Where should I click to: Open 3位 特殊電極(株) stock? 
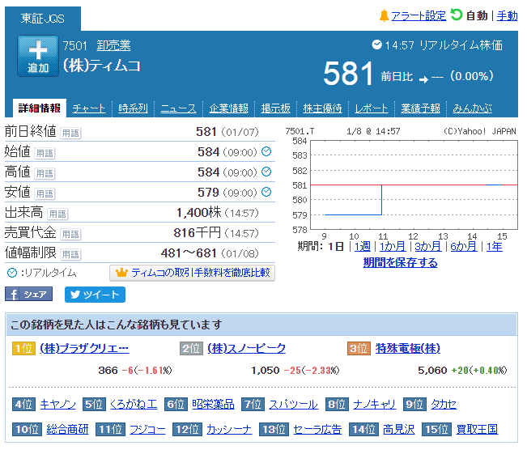pos(408,348)
